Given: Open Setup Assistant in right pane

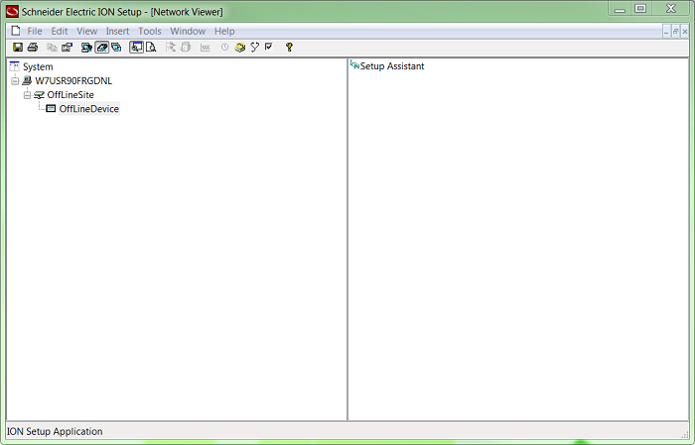Looking at the screenshot, I should click(392, 66).
